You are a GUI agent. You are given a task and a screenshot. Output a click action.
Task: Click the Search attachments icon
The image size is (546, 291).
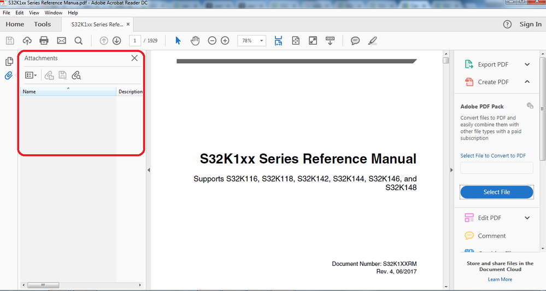[x=77, y=75]
